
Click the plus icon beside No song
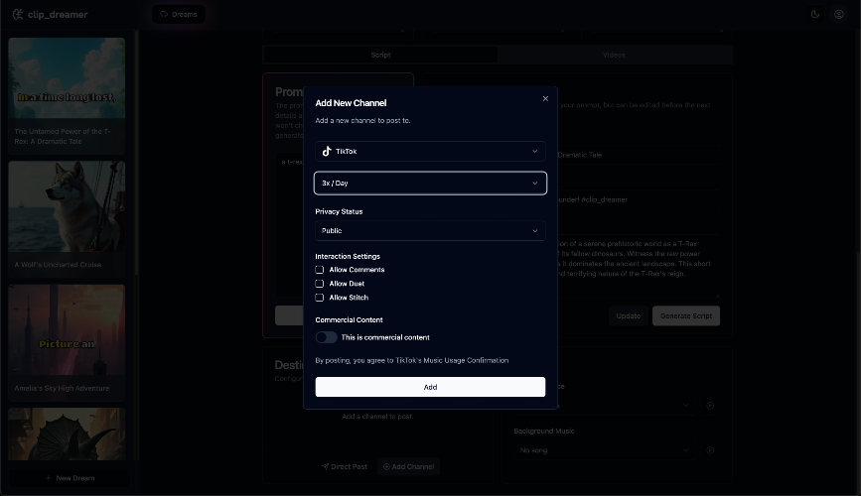(x=710, y=450)
